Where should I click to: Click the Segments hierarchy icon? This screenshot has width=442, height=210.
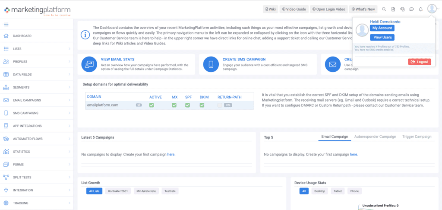click(x=6, y=87)
